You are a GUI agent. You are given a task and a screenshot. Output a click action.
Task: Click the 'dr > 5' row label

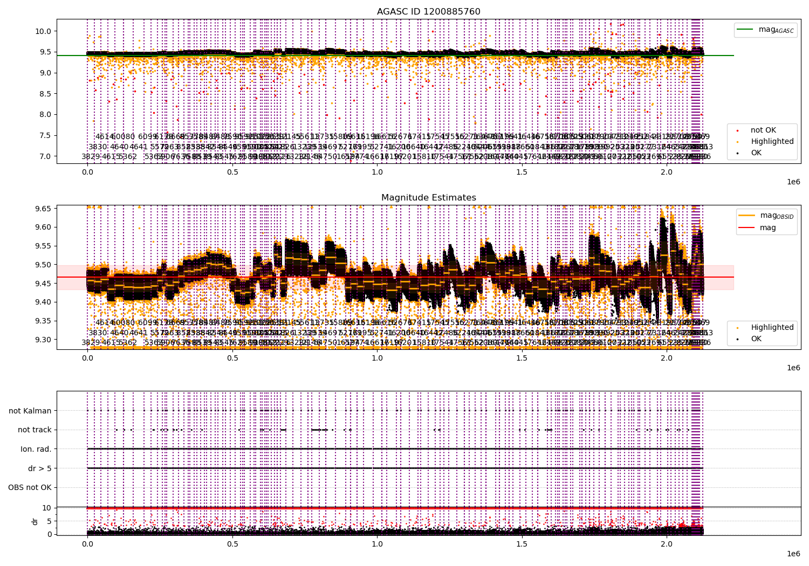coord(40,468)
